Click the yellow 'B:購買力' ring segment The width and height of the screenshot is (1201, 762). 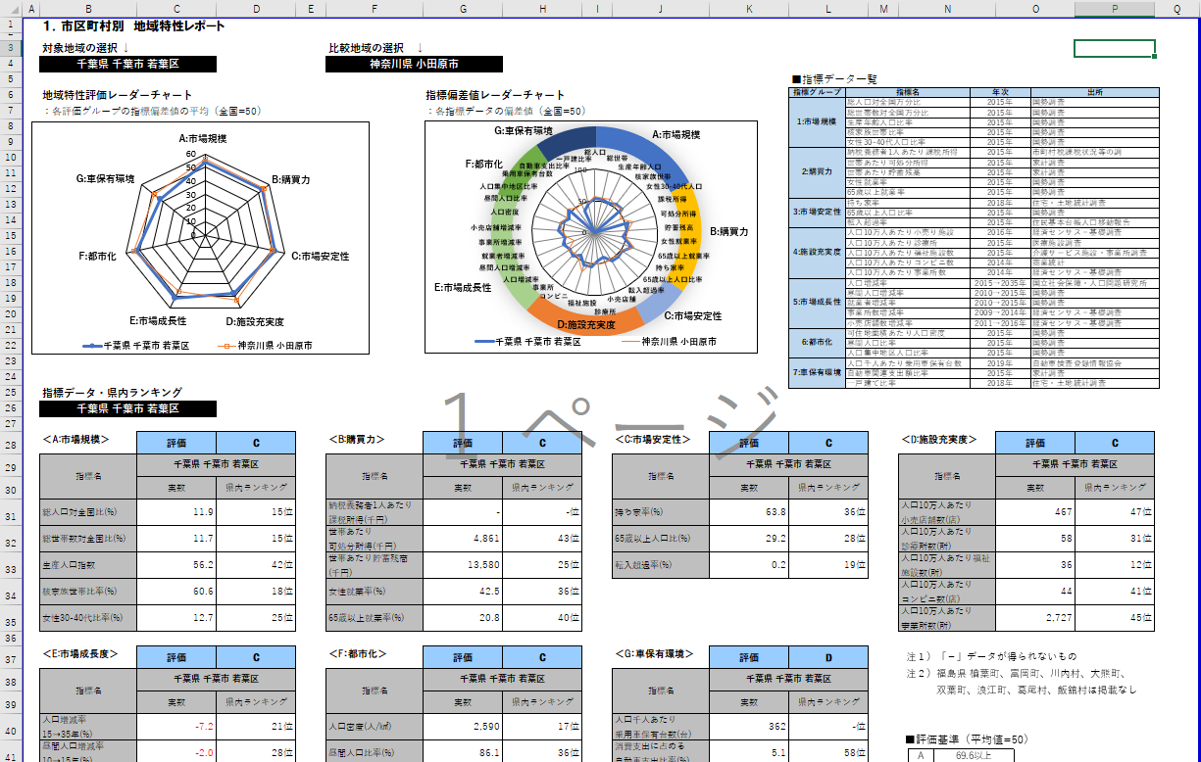pyautogui.click(x=691, y=230)
